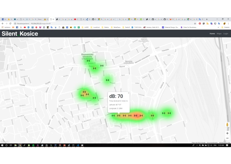Screen dimensions: 231x164
Task: Click the address bar URL
Action: (x=41, y=23)
